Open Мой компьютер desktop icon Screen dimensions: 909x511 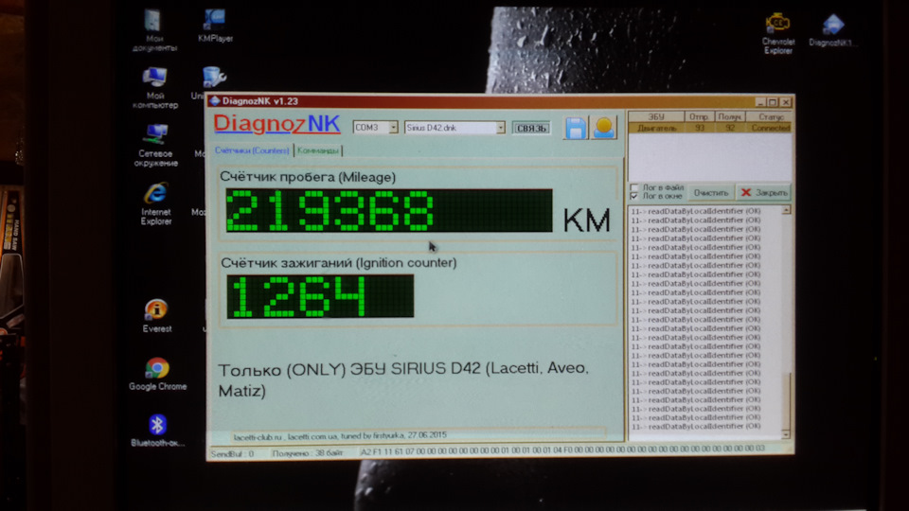pyautogui.click(x=154, y=88)
